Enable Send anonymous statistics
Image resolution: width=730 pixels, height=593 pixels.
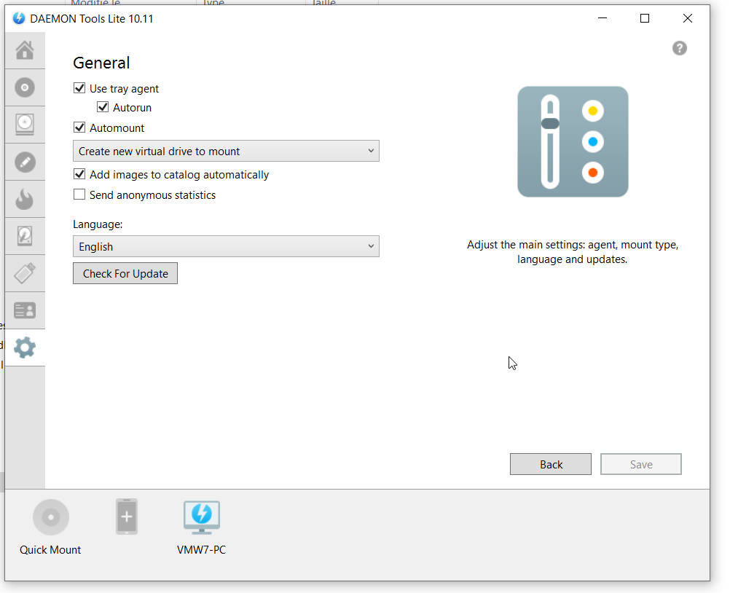(x=79, y=195)
